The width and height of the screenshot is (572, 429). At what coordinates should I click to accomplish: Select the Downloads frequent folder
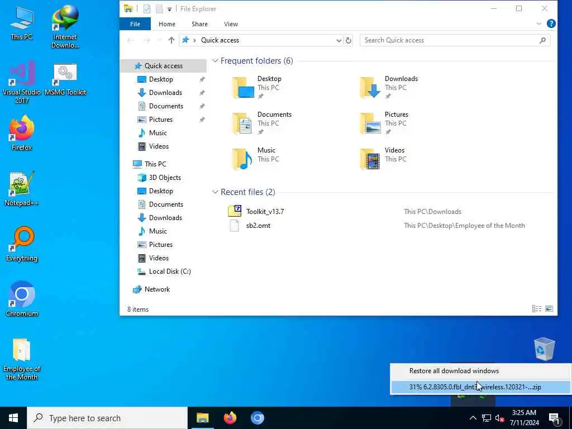coord(389,88)
